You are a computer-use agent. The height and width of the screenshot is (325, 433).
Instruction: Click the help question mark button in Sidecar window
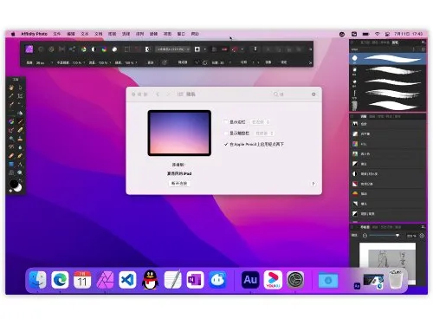(x=313, y=184)
